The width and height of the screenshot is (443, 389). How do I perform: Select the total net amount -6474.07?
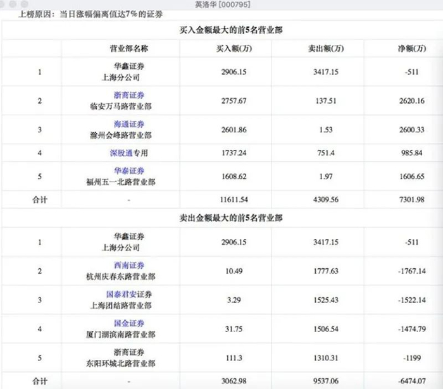pyautogui.click(x=411, y=381)
